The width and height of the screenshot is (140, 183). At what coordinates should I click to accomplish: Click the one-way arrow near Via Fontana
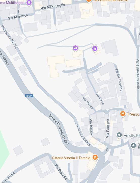107,150
